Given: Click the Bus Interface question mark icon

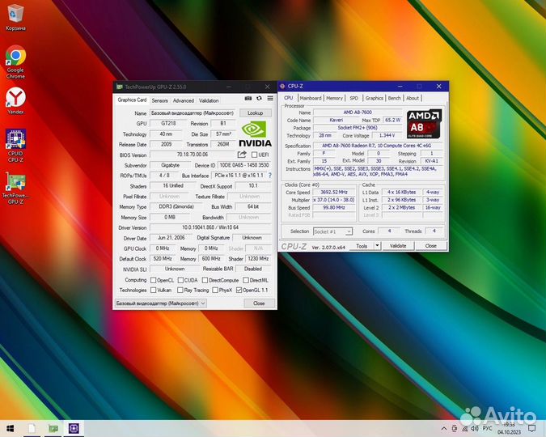Looking at the screenshot, I should (270, 176).
